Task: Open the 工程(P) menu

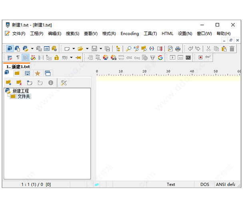Action: tap(36, 34)
